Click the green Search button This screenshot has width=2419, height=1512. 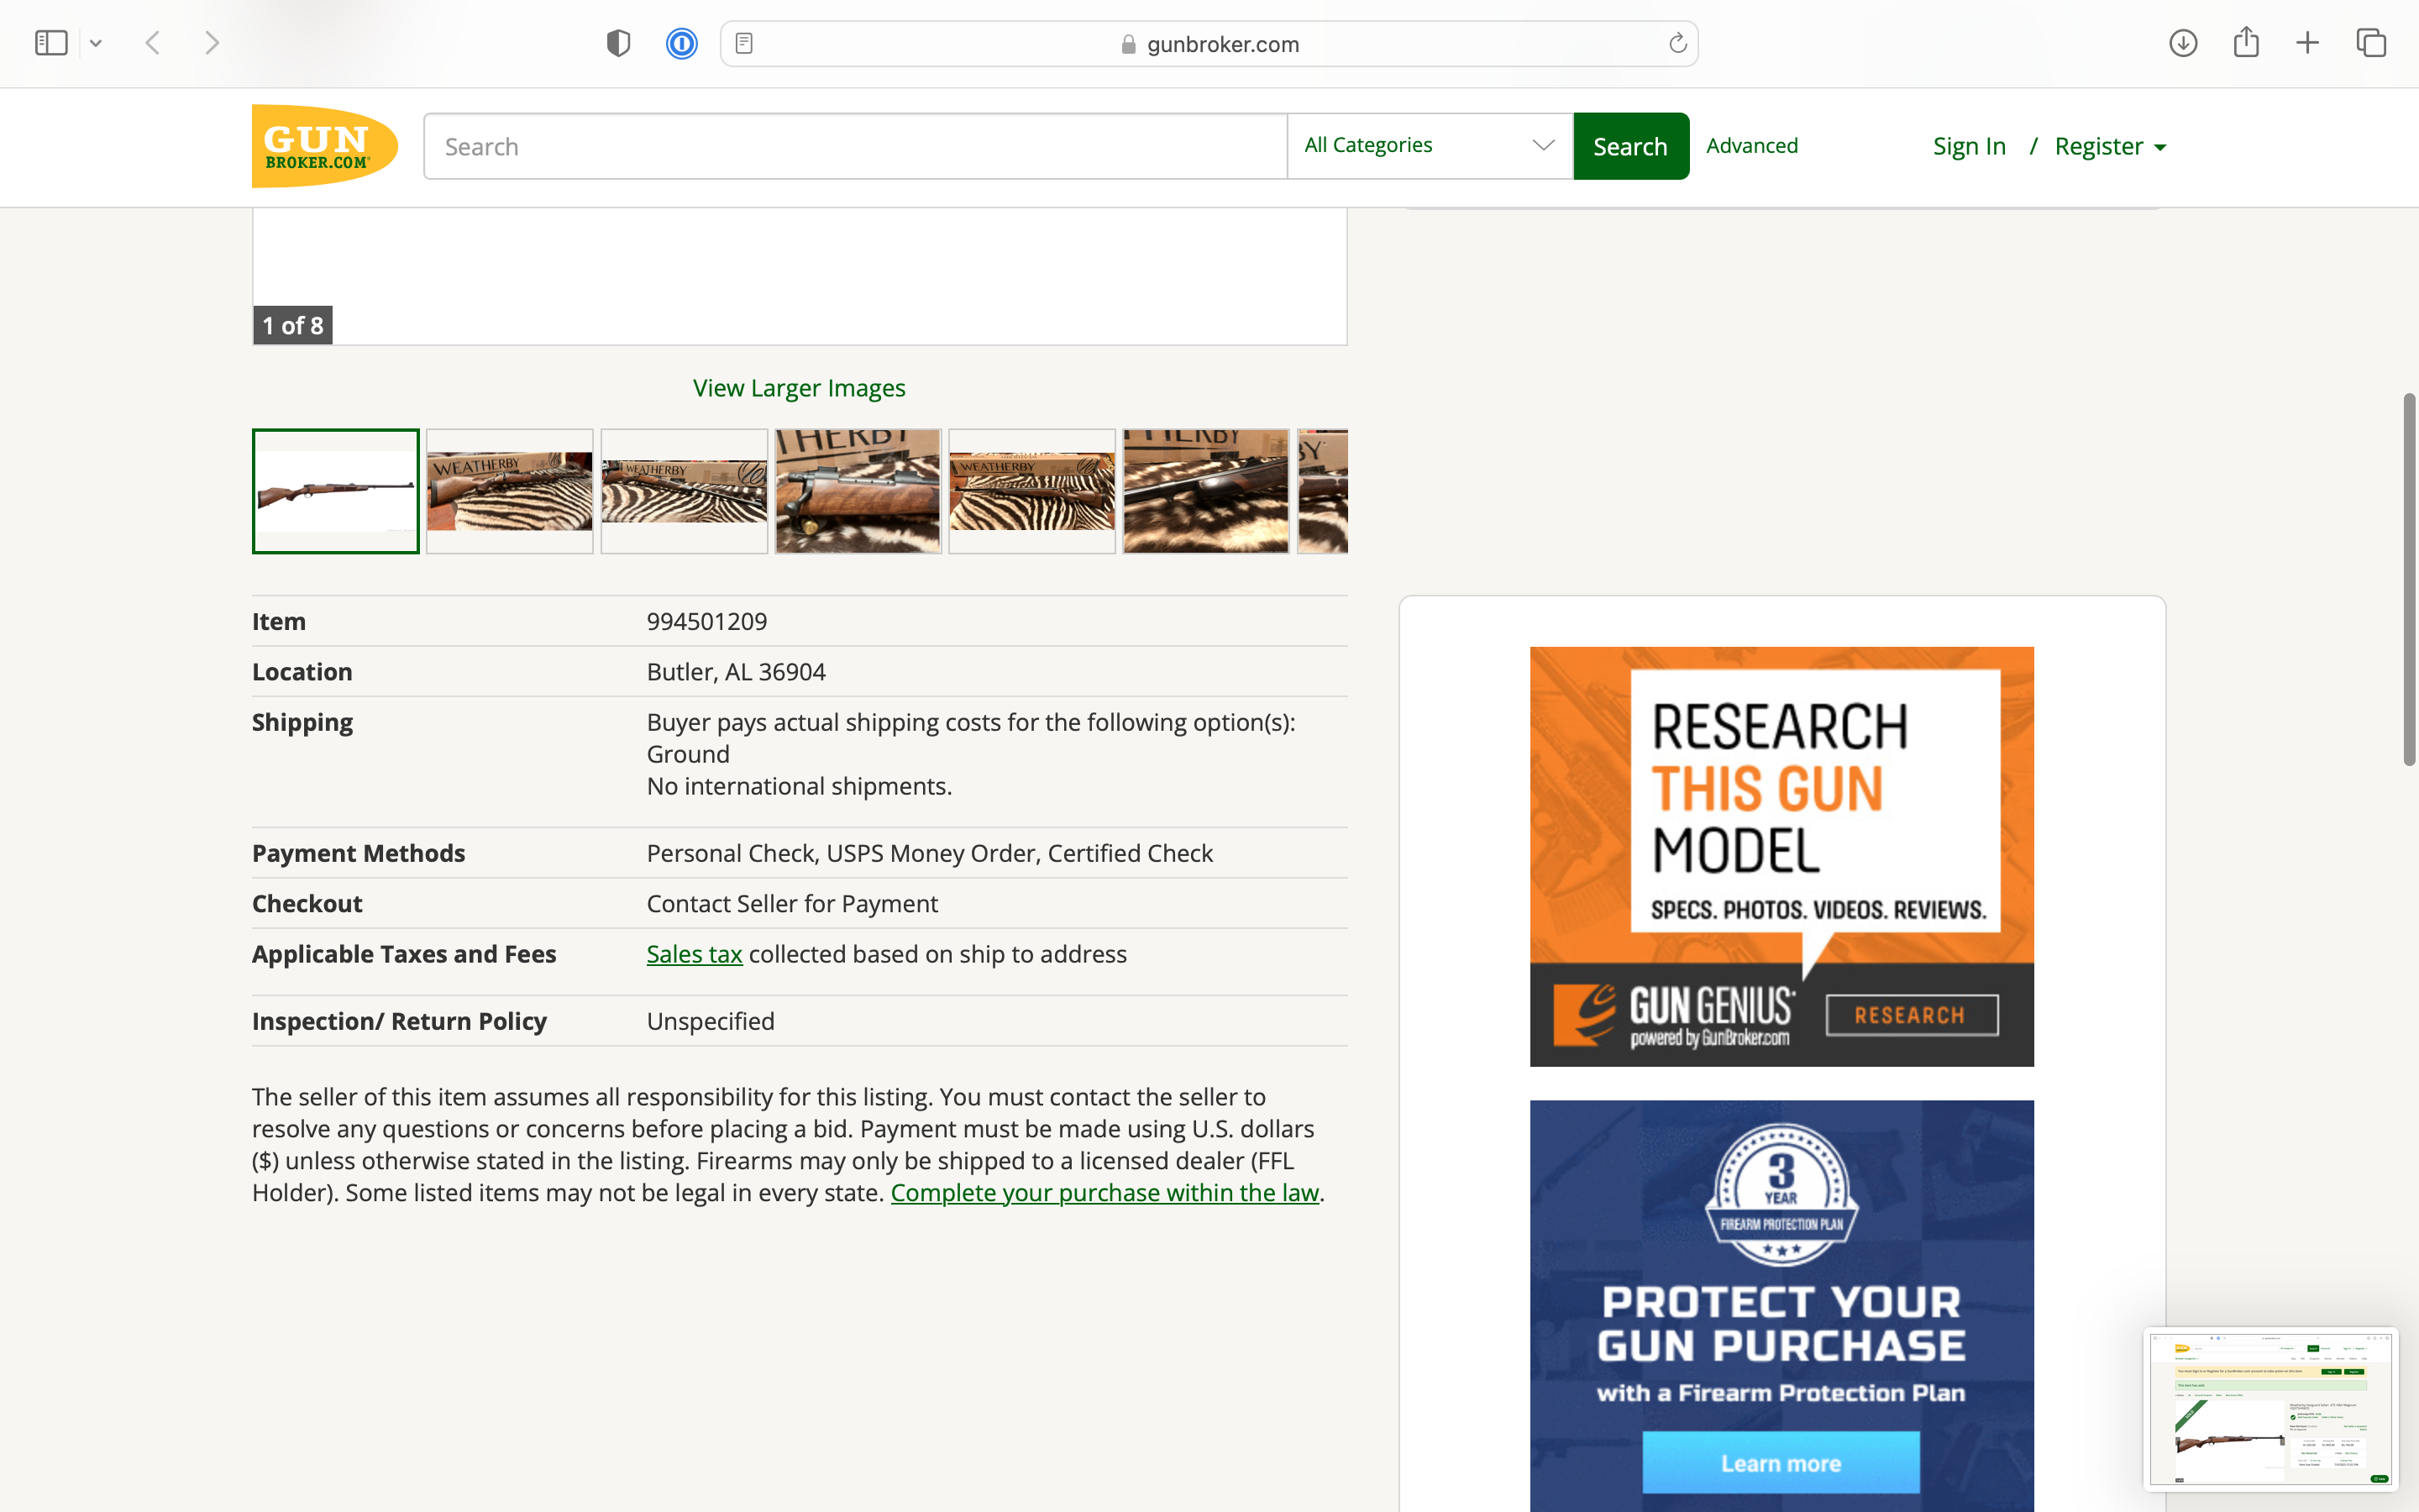[x=1630, y=147]
